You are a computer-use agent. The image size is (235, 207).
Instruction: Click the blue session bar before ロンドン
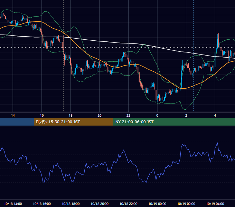[17, 122]
